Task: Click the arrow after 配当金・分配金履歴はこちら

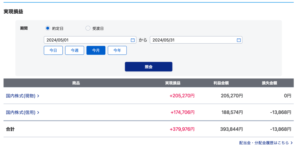Action: pyautogui.click(x=291, y=143)
